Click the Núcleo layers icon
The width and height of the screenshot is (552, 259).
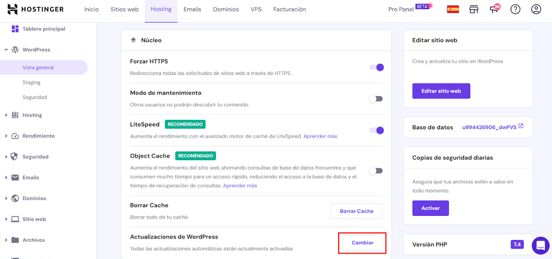[x=133, y=40]
